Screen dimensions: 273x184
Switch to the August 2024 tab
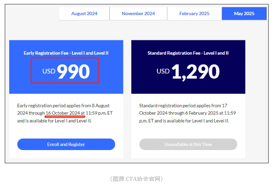point(84,14)
